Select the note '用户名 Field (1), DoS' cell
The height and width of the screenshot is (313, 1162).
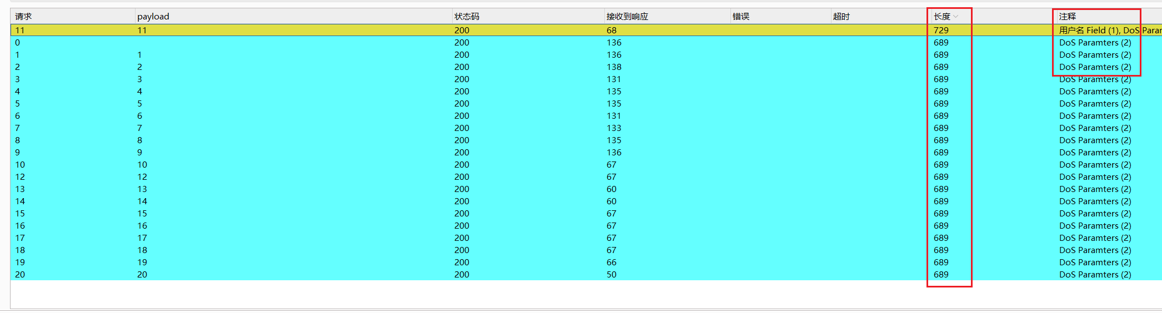pyautogui.click(x=1099, y=30)
